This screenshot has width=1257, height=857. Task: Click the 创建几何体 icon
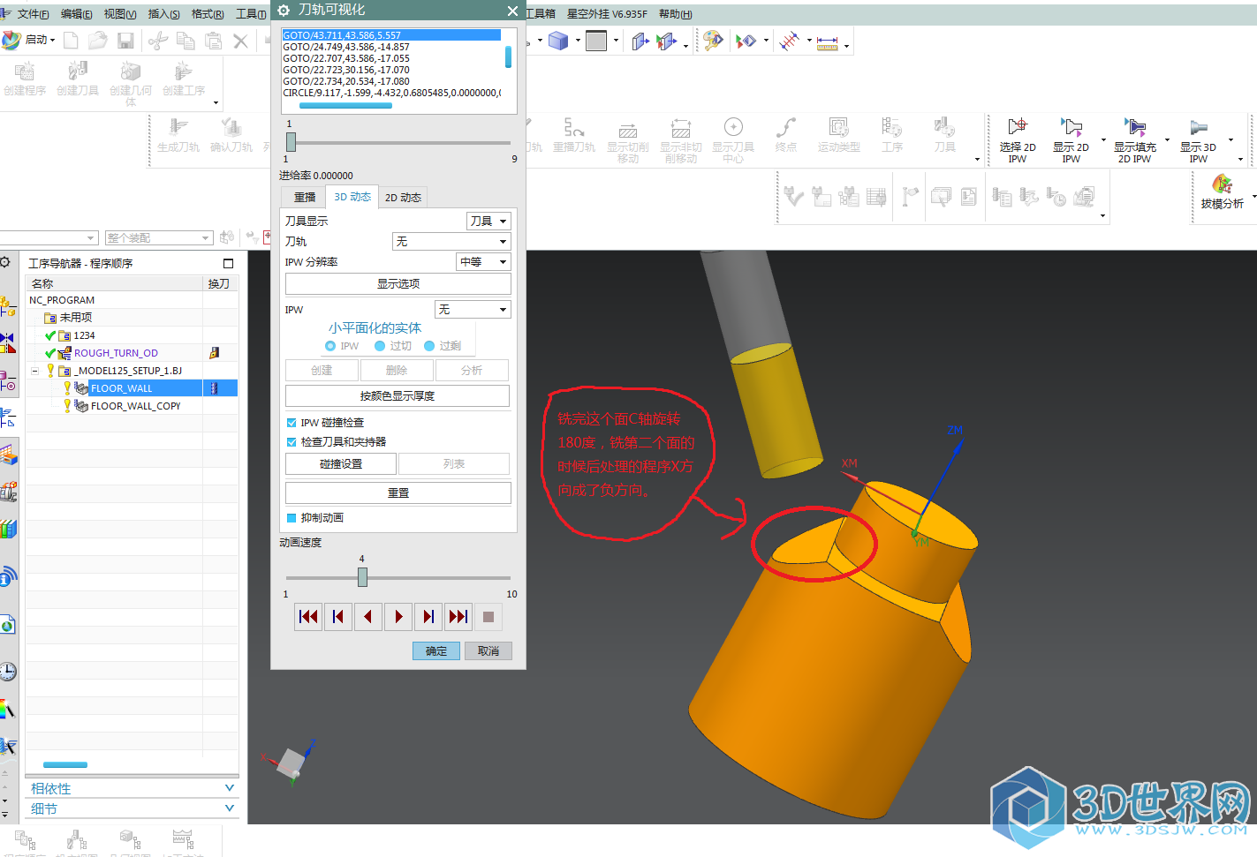[x=131, y=71]
